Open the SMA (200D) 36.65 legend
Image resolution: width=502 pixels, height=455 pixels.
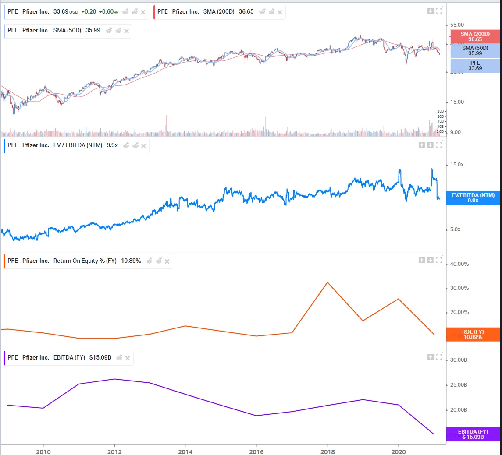click(219, 12)
